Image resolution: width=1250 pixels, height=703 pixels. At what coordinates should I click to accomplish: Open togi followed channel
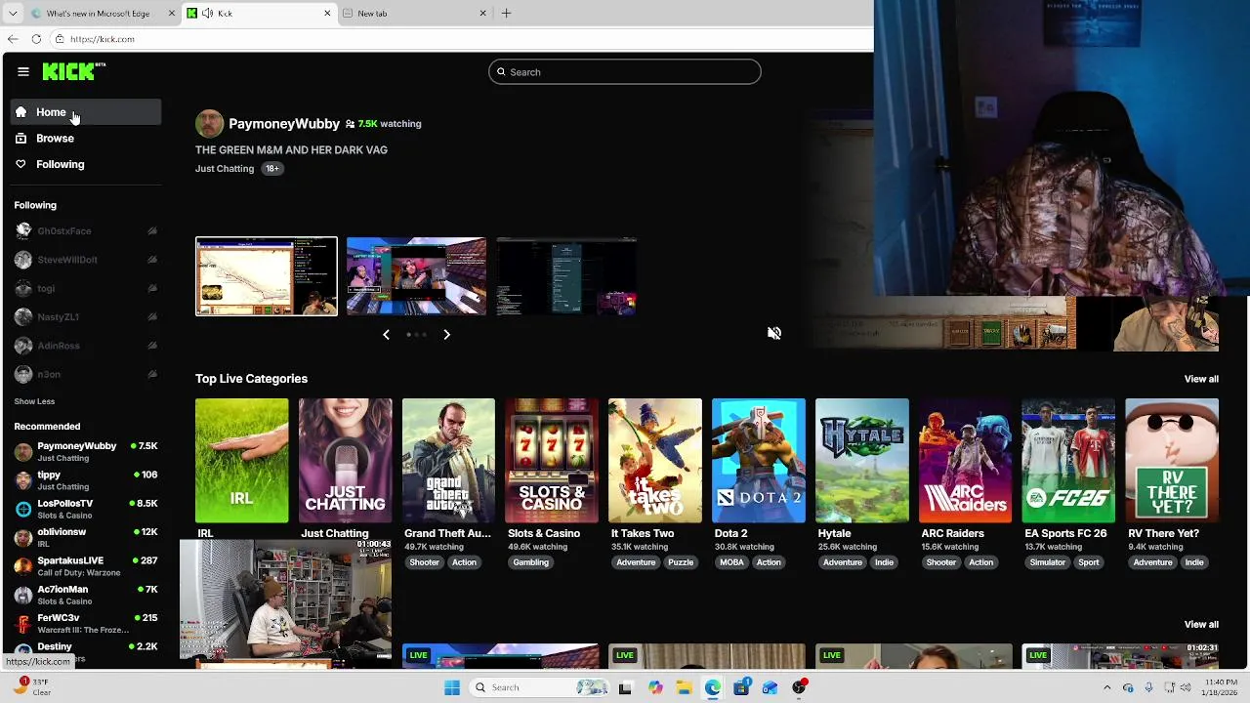coord(86,289)
